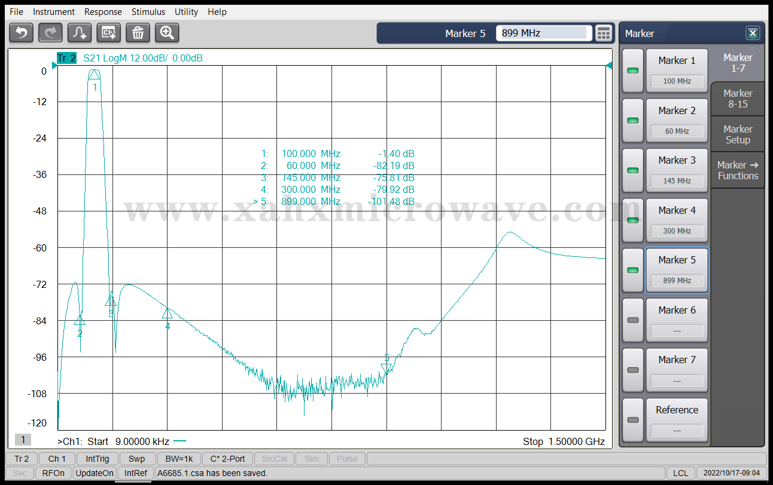Click the zoom magnifier icon
This screenshot has height=485, width=773.
pyautogui.click(x=167, y=33)
